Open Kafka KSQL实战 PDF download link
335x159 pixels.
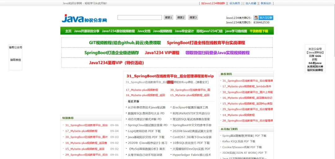pos(244,141)
